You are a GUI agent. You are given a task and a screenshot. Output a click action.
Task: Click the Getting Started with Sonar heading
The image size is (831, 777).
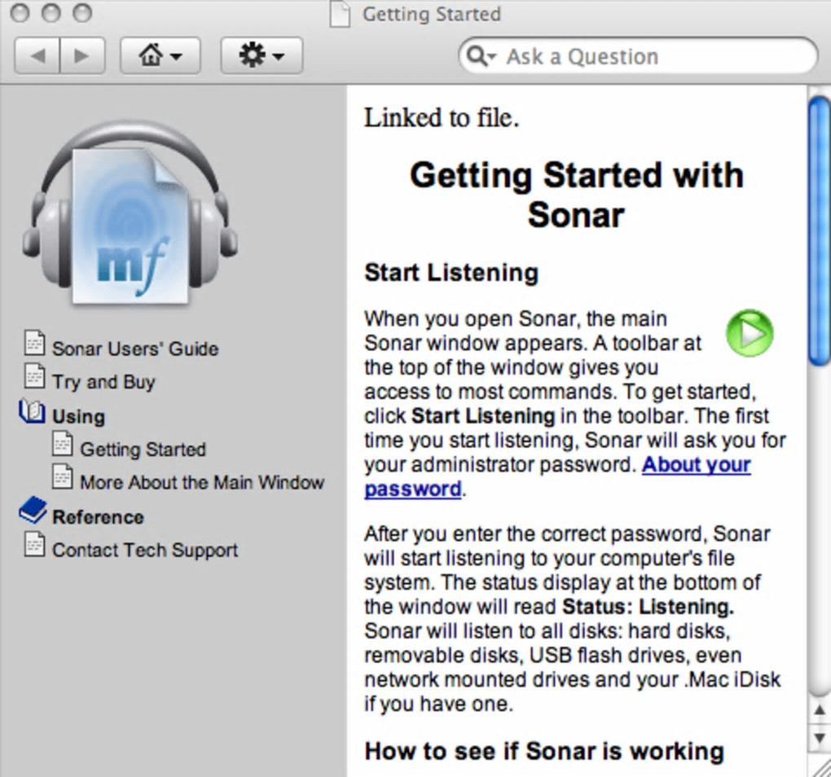coord(576,195)
